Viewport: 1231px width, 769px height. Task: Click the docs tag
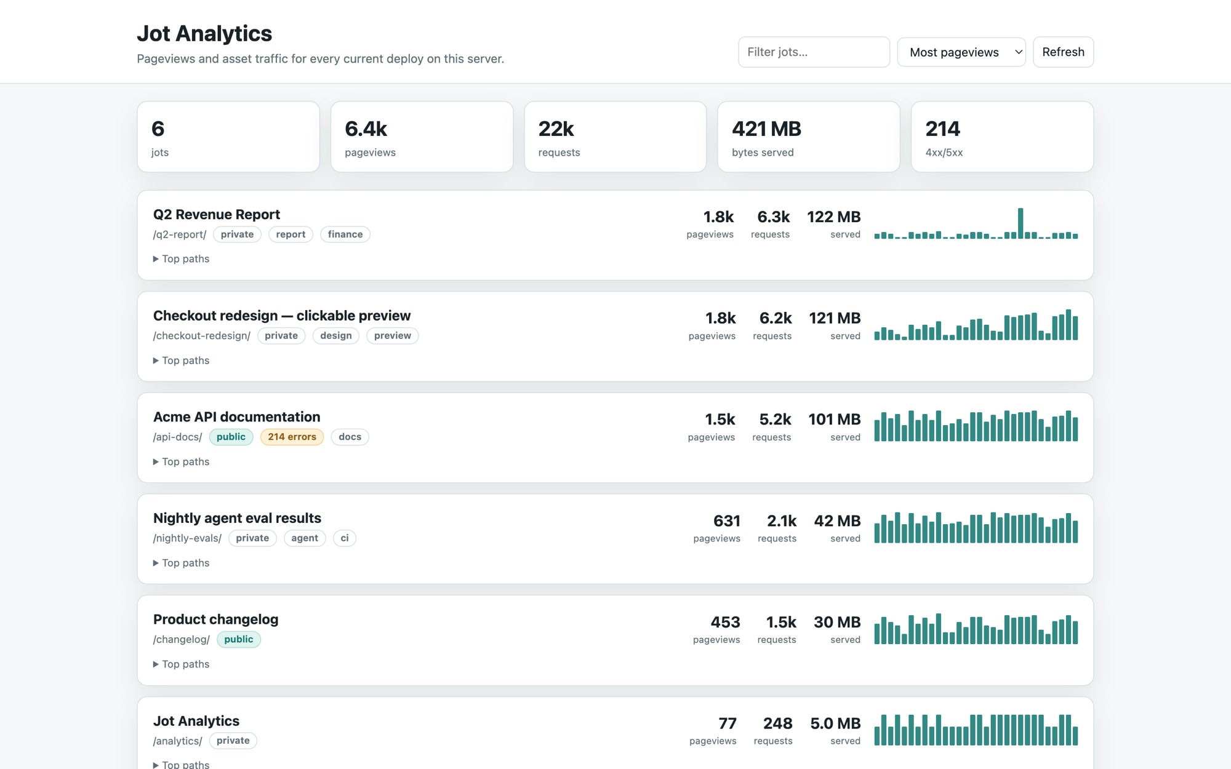(x=350, y=437)
